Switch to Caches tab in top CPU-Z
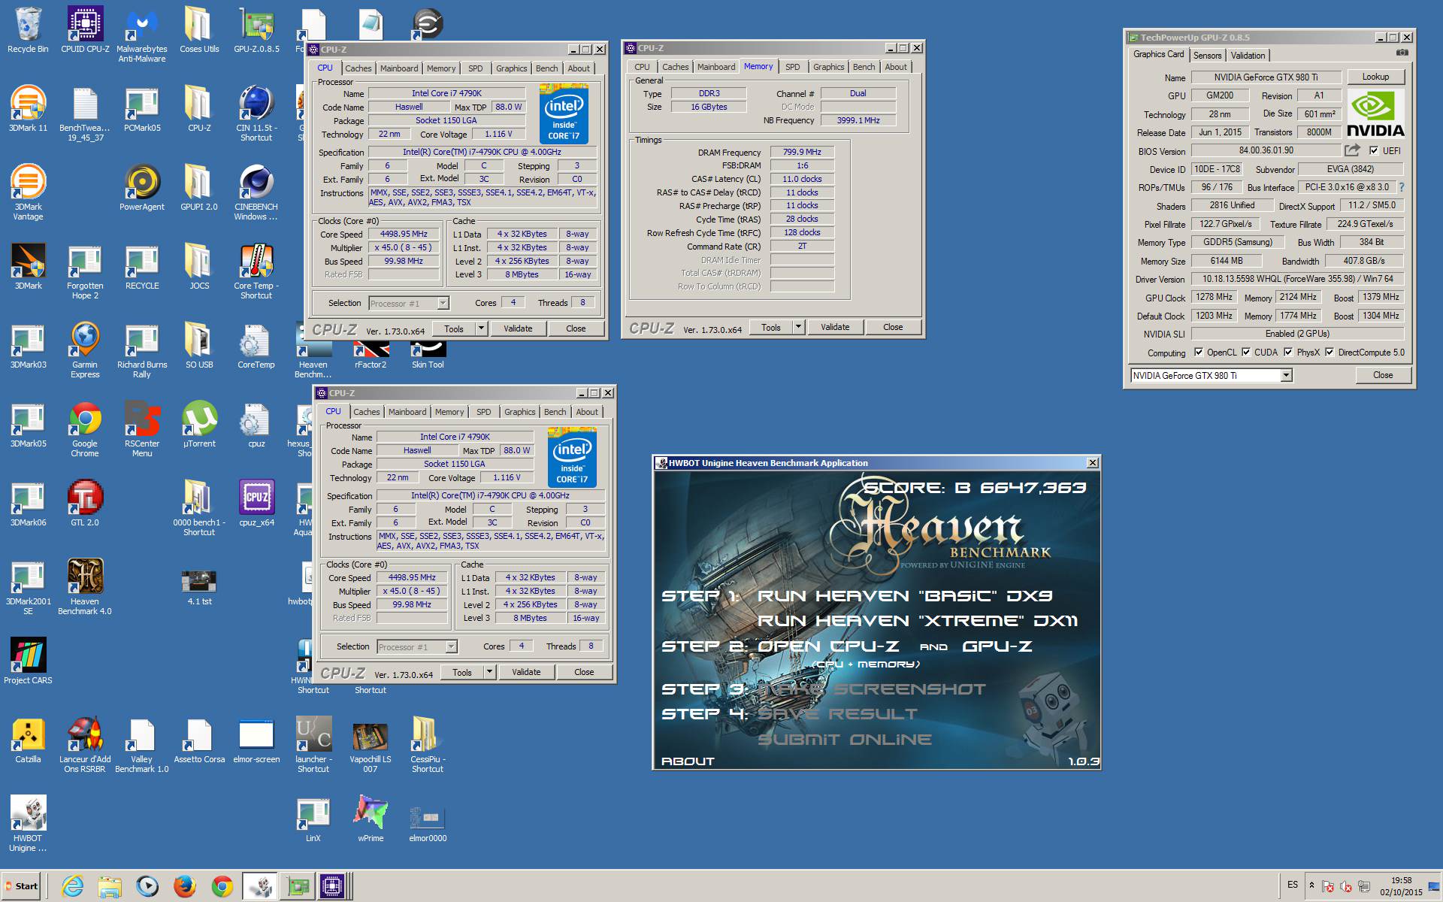The height and width of the screenshot is (902, 1443). 358,68
